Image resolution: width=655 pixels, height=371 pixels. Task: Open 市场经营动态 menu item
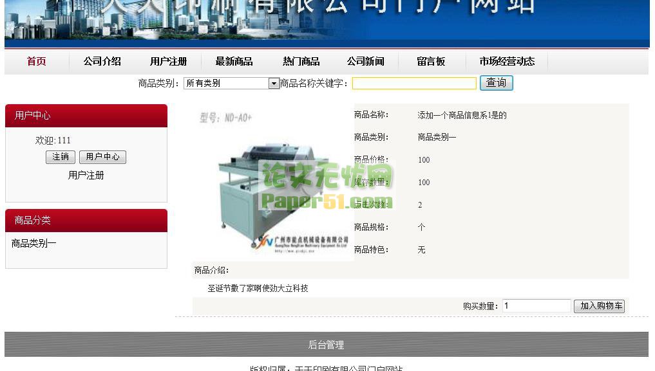tap(507, 61)
